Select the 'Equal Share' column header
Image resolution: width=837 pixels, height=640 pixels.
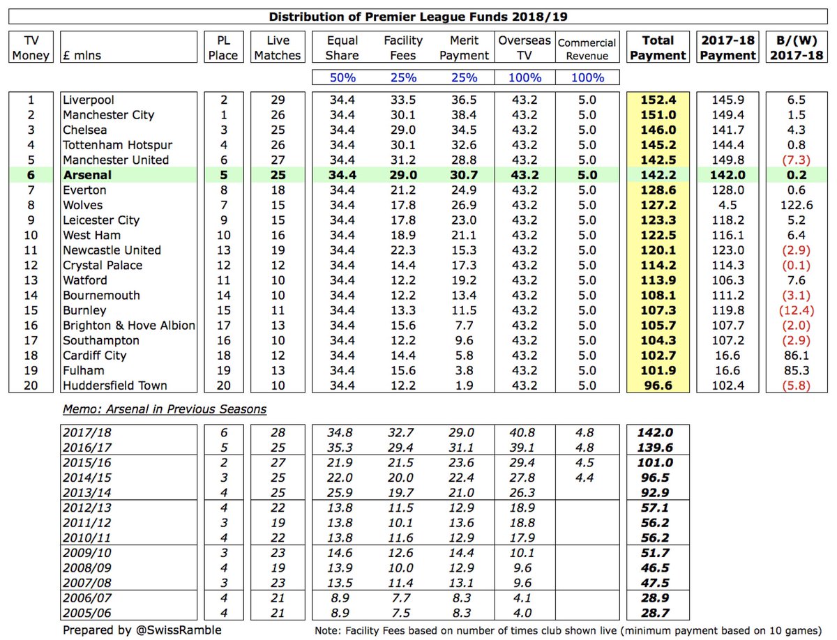(342, 47)
